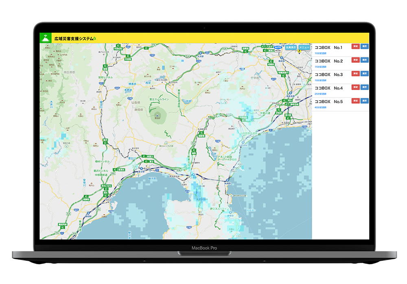Click the yellow numbered map marker

pos(300,52)
